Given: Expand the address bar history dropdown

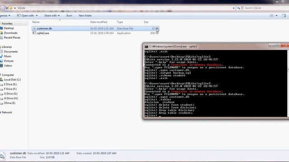Looking at the screenshot, I should pyautogui.click(x=234, y=8).
